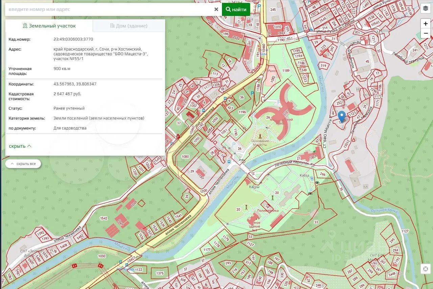Select parcel 1177 on the map

tap(207, 250)
